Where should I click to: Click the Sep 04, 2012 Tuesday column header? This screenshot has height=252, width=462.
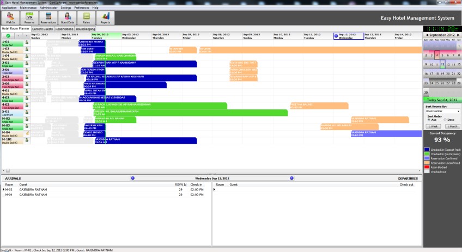pyautogui.click(x=106, y=36)
